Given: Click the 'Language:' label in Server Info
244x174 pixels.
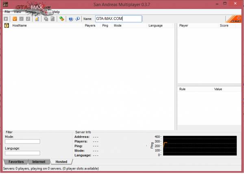Looking at the screenshot, I should point(83,155).
